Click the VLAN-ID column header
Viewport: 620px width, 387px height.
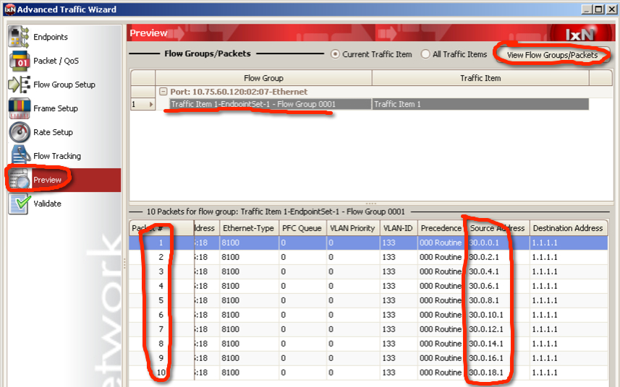pyautogui.click(x=398, y=228)
